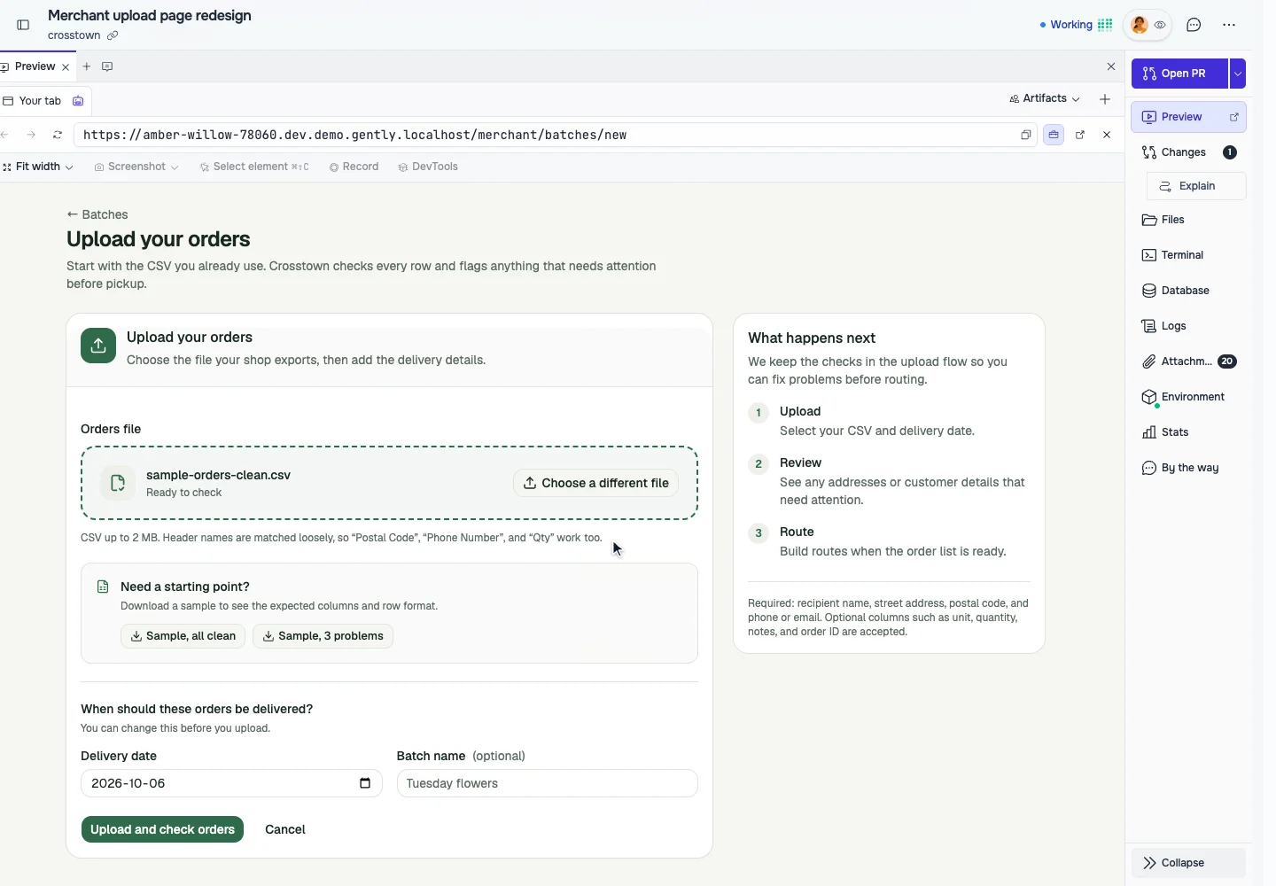Click Upload and check orders button

pyautogui.click(x=162, y=829)
